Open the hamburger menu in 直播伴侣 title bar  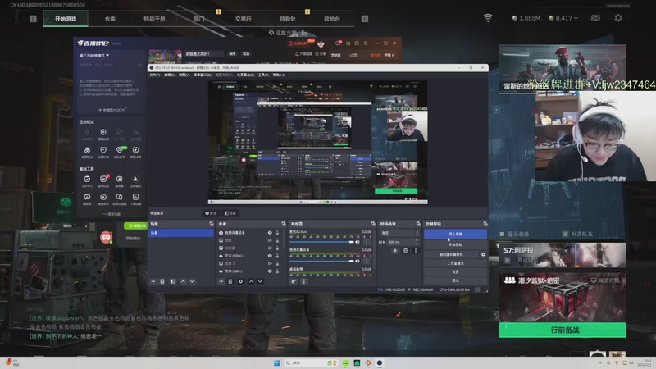pyautogui.click(x=365, y=43)
